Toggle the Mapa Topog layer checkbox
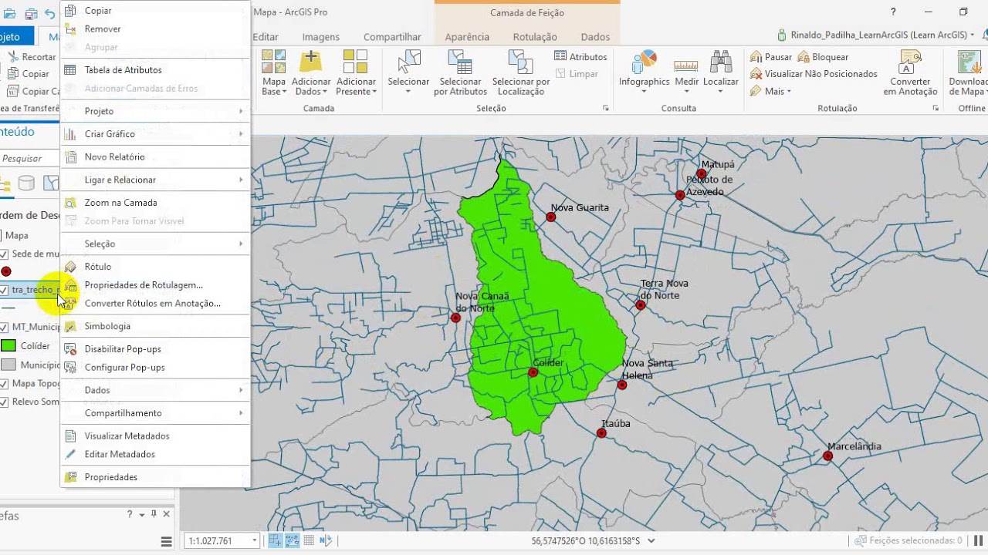 pos(5,383)
